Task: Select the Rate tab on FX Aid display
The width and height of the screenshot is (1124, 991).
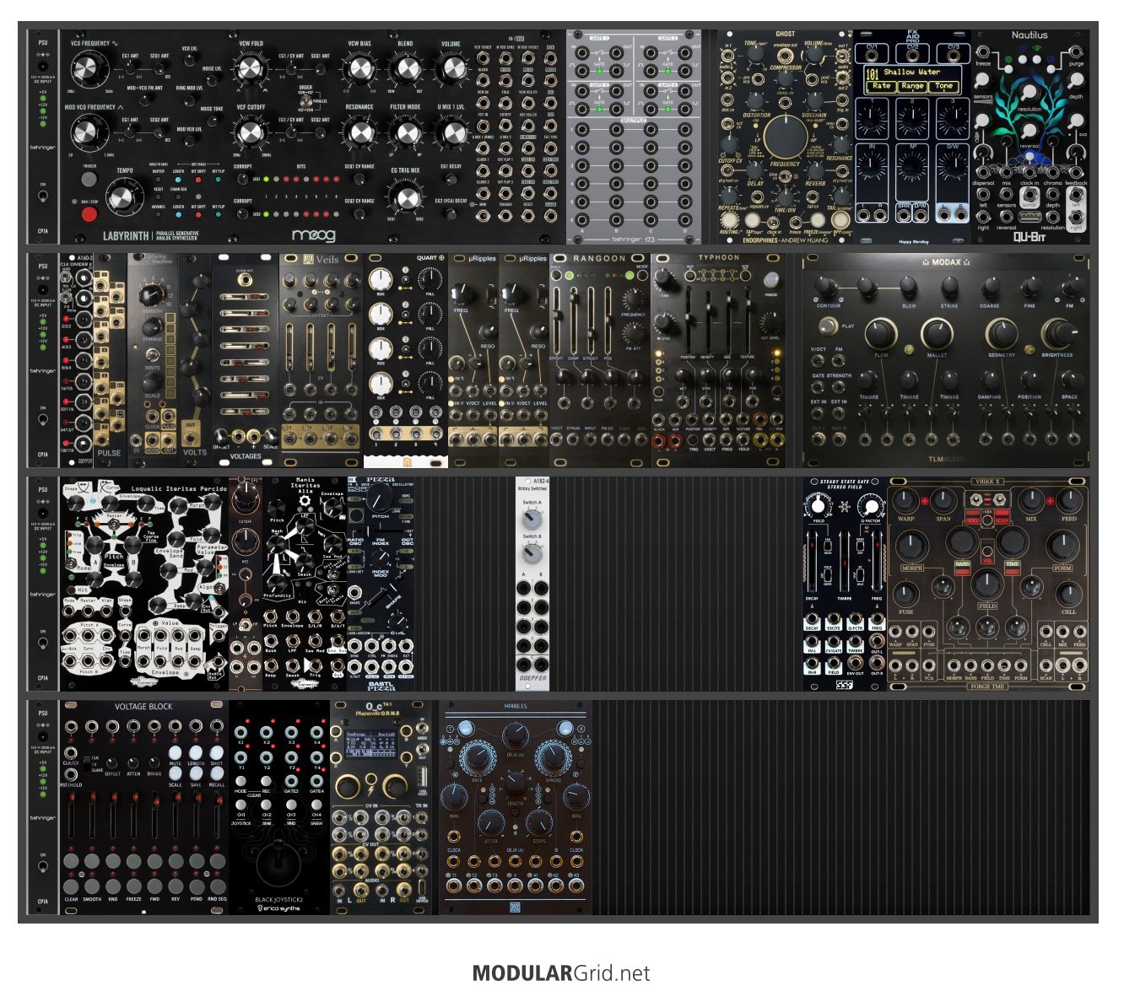Action: [881, 86]
